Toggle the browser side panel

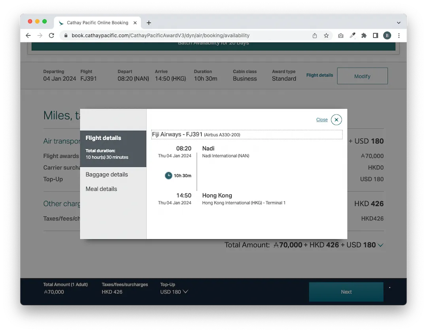(376, 36)
